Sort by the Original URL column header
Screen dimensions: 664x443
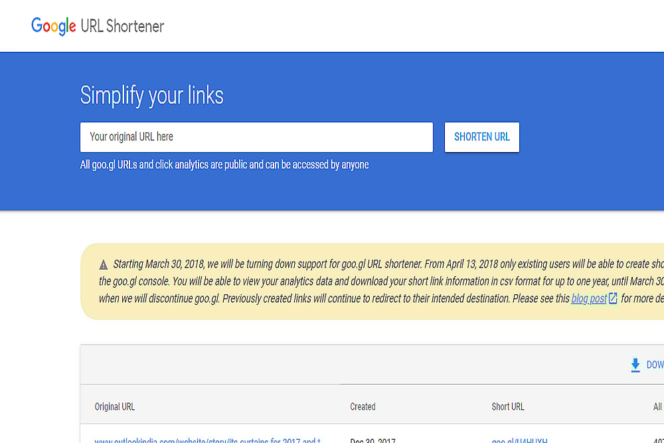click(x=115, y=406)
